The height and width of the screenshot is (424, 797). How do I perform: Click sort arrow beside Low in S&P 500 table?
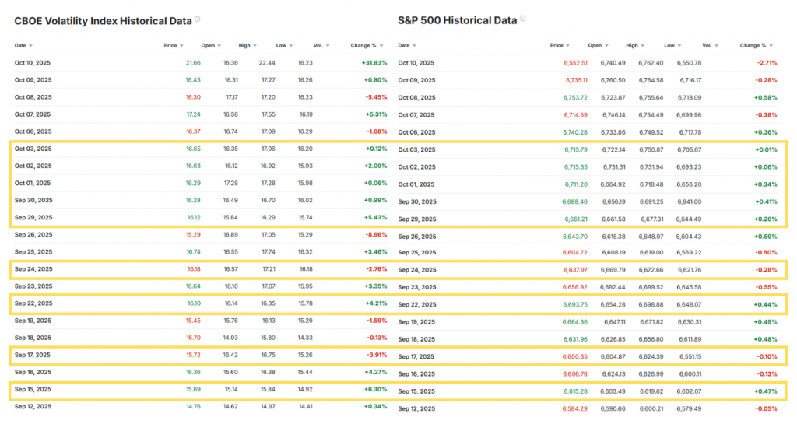[680, 46]
